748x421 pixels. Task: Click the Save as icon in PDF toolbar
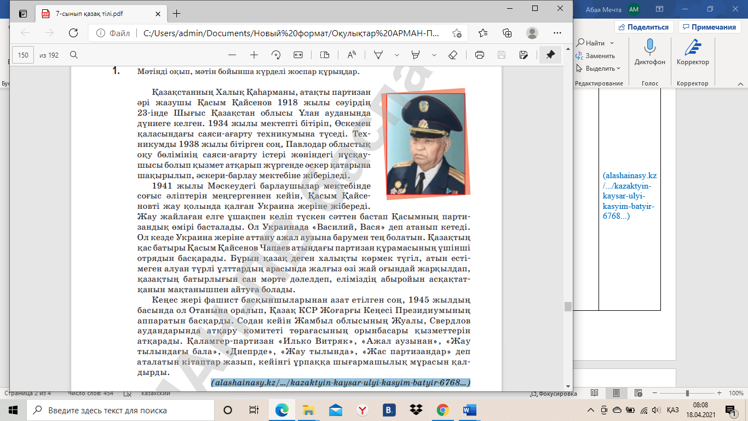coord(523,55)
